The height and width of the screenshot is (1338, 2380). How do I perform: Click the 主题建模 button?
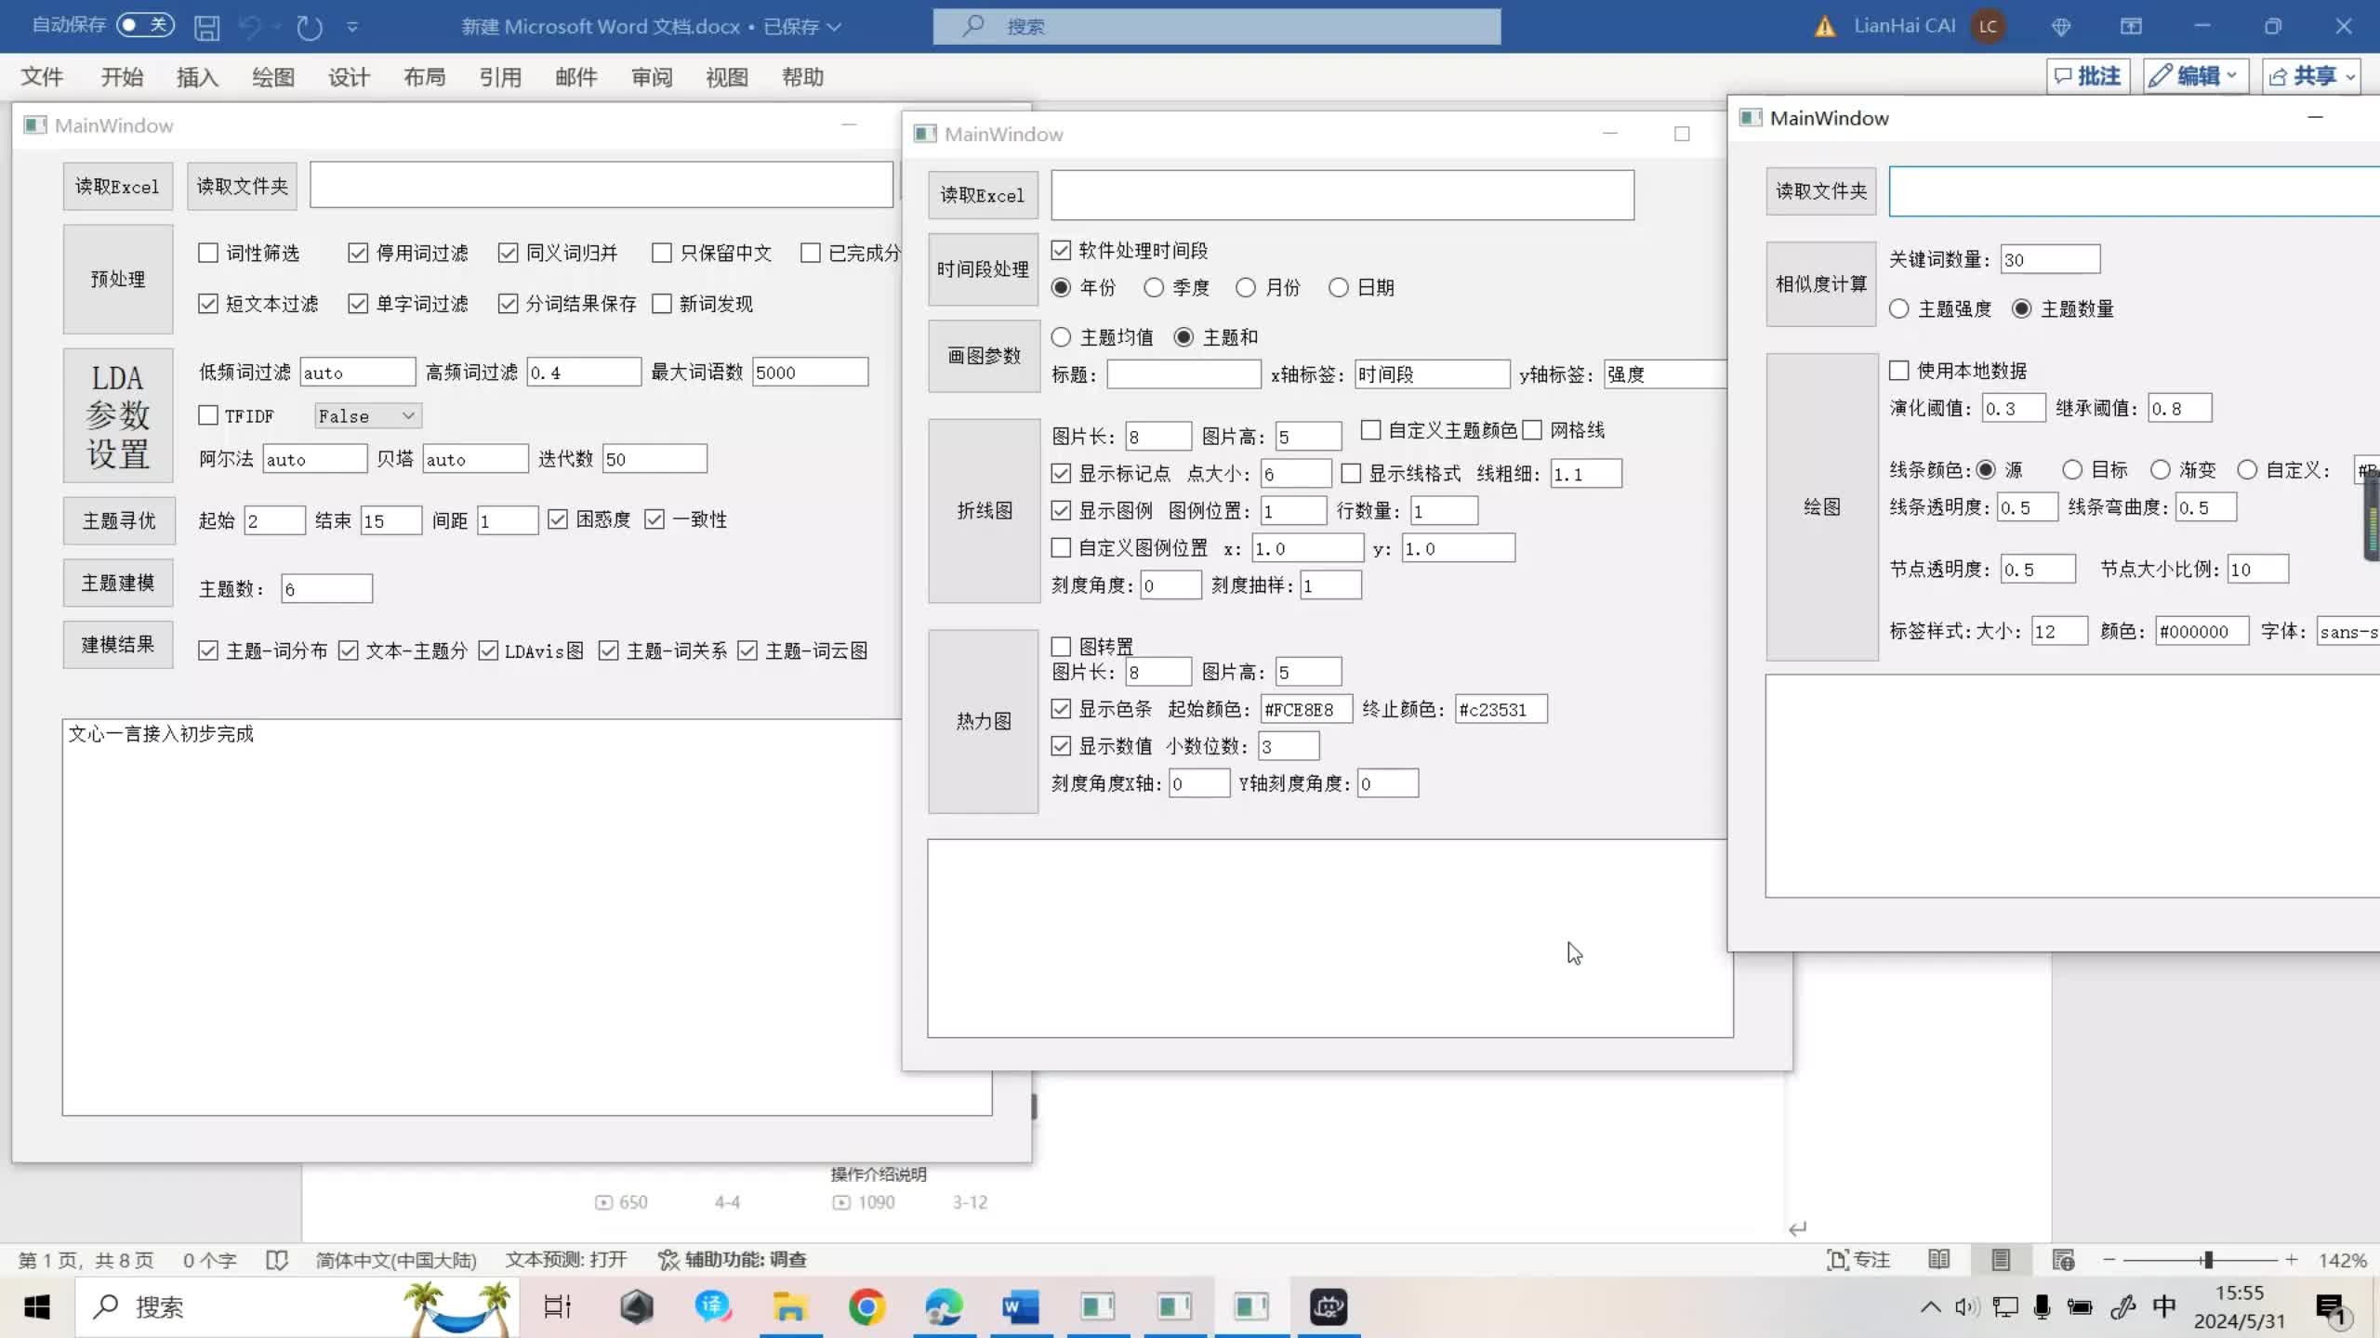(118, 583)
